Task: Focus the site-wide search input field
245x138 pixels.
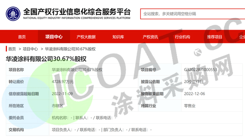Action: [193, 14]
